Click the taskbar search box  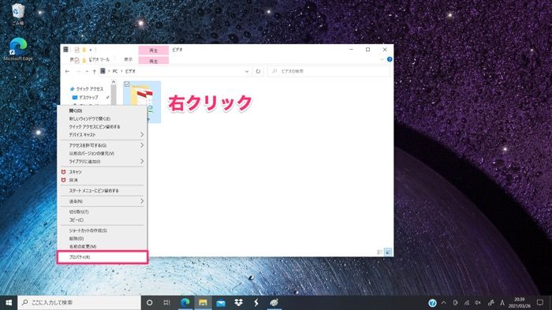[x=79, y=303]
